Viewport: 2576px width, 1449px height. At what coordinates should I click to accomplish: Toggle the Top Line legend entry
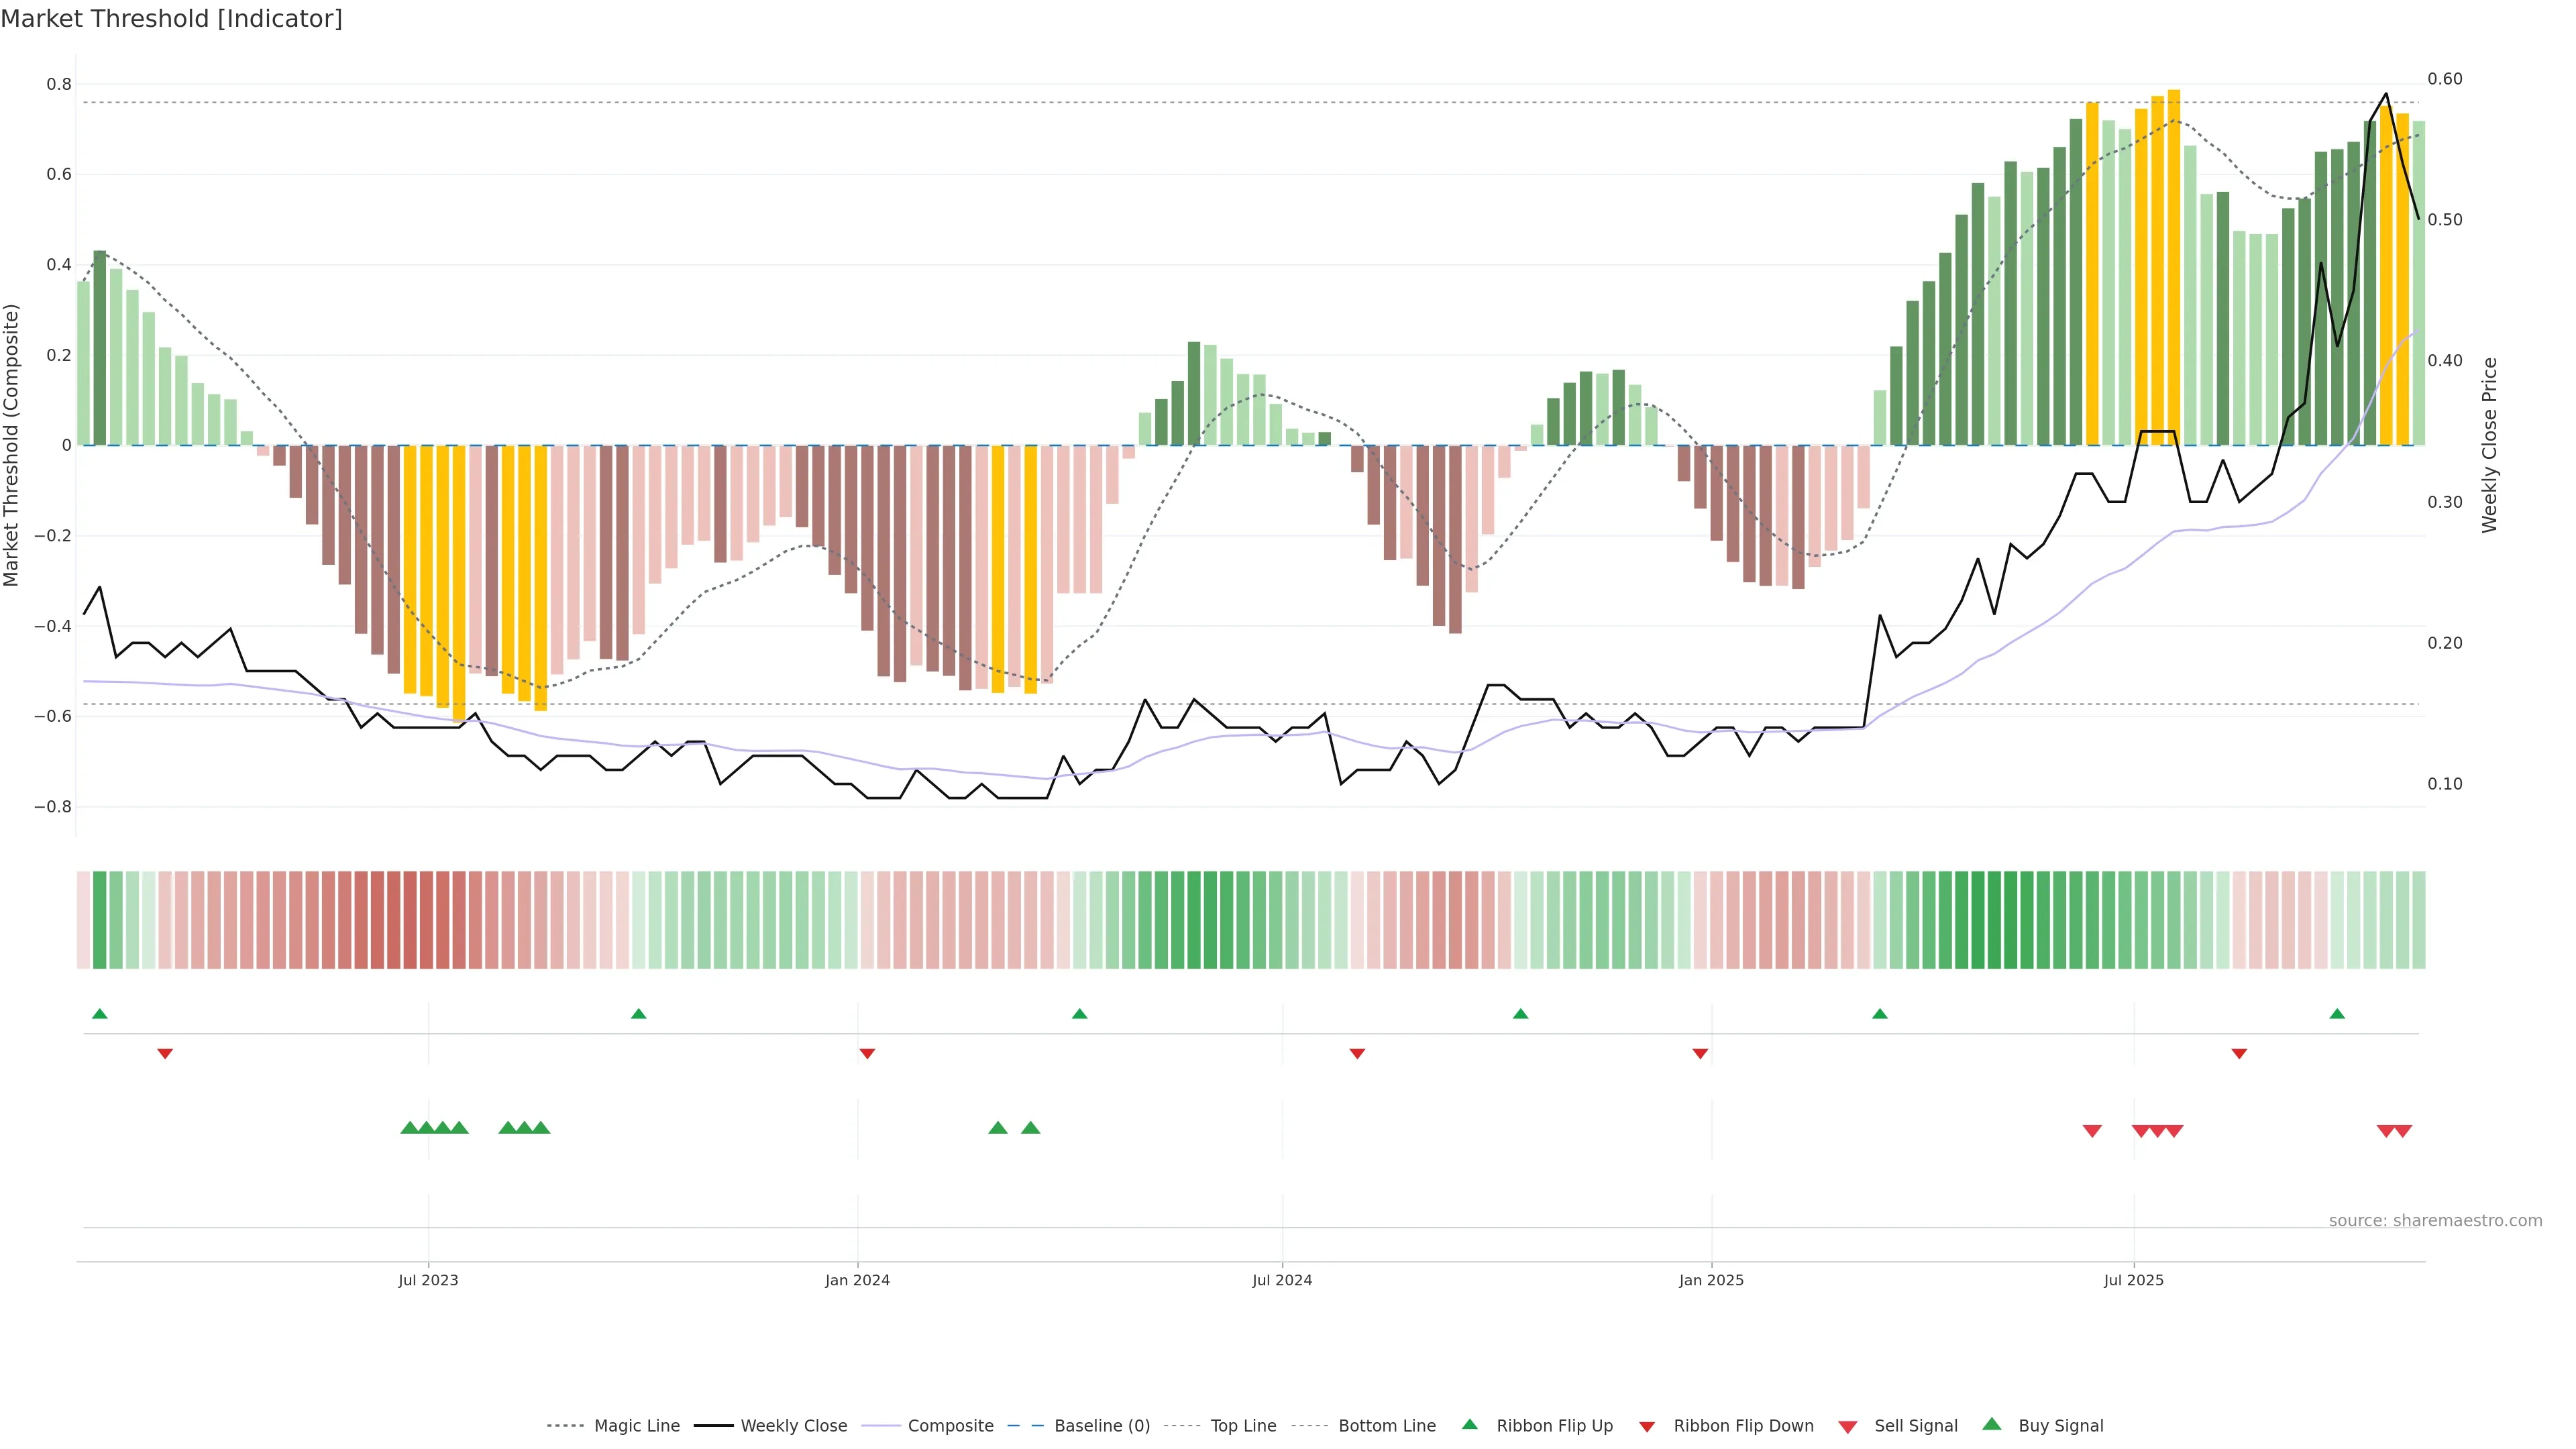coord(1243,1426)
